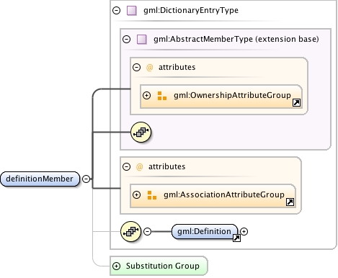Select sequence compositor inside gml:AbstractMemberType
The width and height of the screenshot is (338, 278).
click(141, 132)
